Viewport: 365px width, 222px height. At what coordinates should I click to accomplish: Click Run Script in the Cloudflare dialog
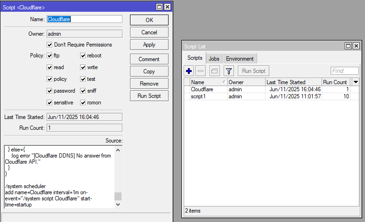149,96
